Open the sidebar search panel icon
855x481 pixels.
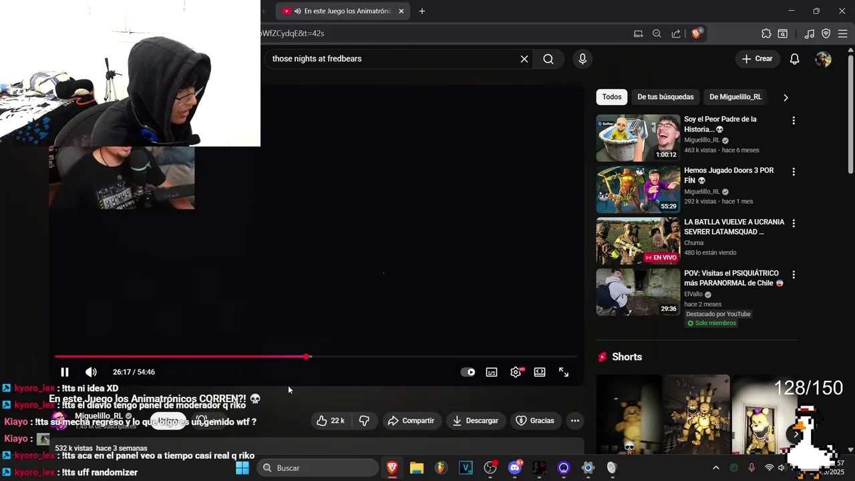pyautogui.click(x=783, y=33)
